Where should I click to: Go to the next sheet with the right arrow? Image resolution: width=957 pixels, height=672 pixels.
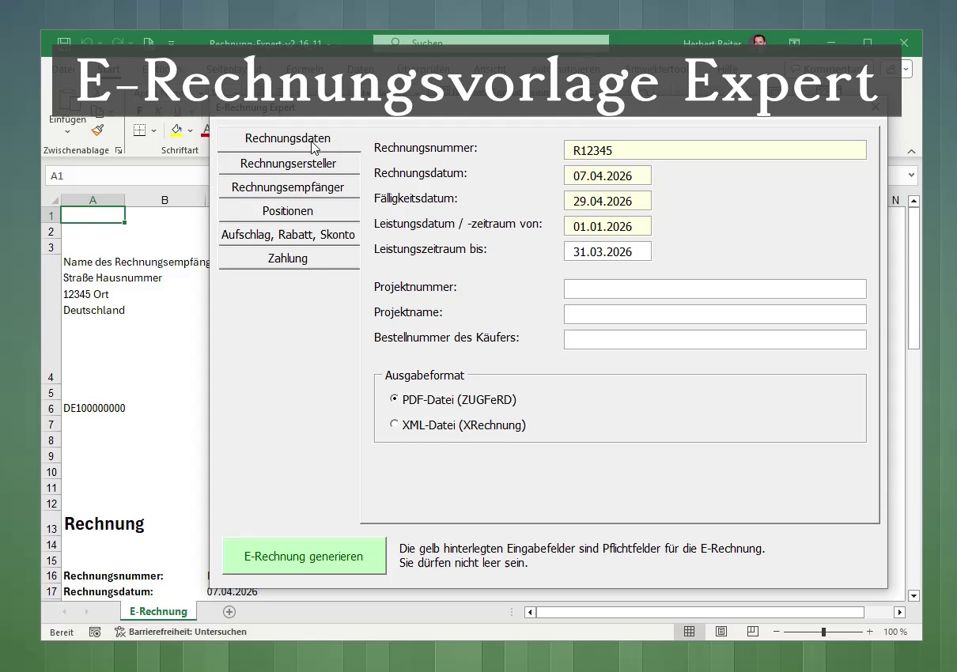[x=87, y=611]
